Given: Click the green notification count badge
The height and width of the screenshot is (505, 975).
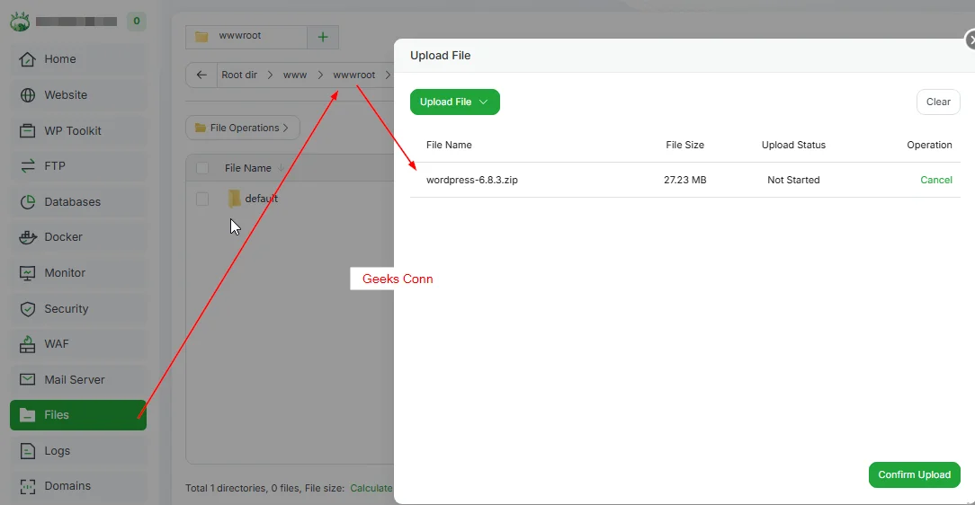Looking at the screenshot, I should coord(137,21).
